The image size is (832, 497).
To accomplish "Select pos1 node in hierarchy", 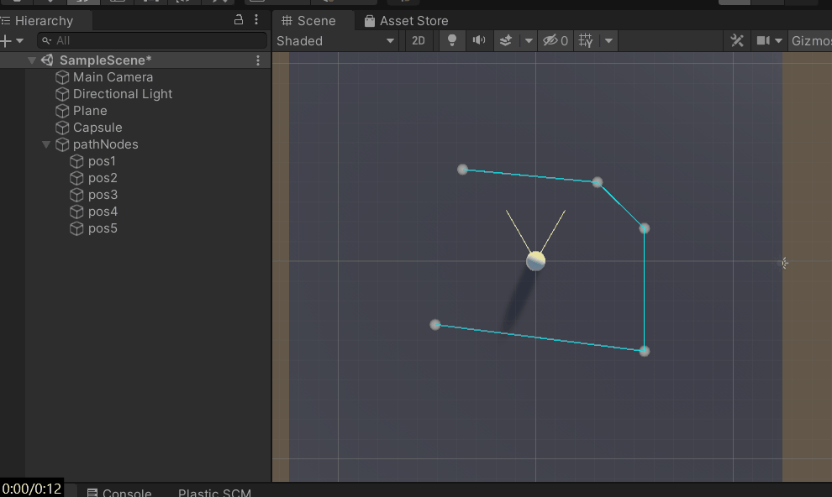I will coord(102,161).
